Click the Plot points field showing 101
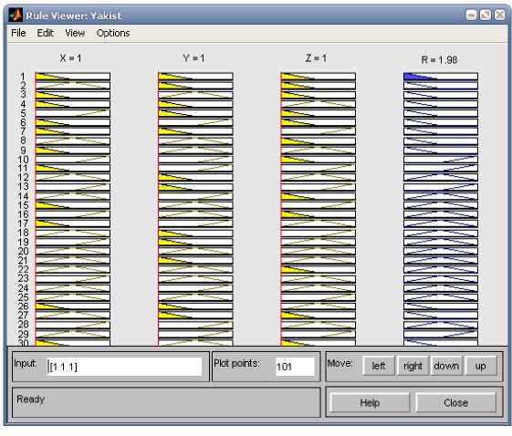Screen dimensions: 512x436 (x=295, y=367)
